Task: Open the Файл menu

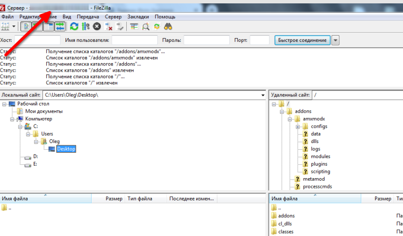Action: point(7,17)
